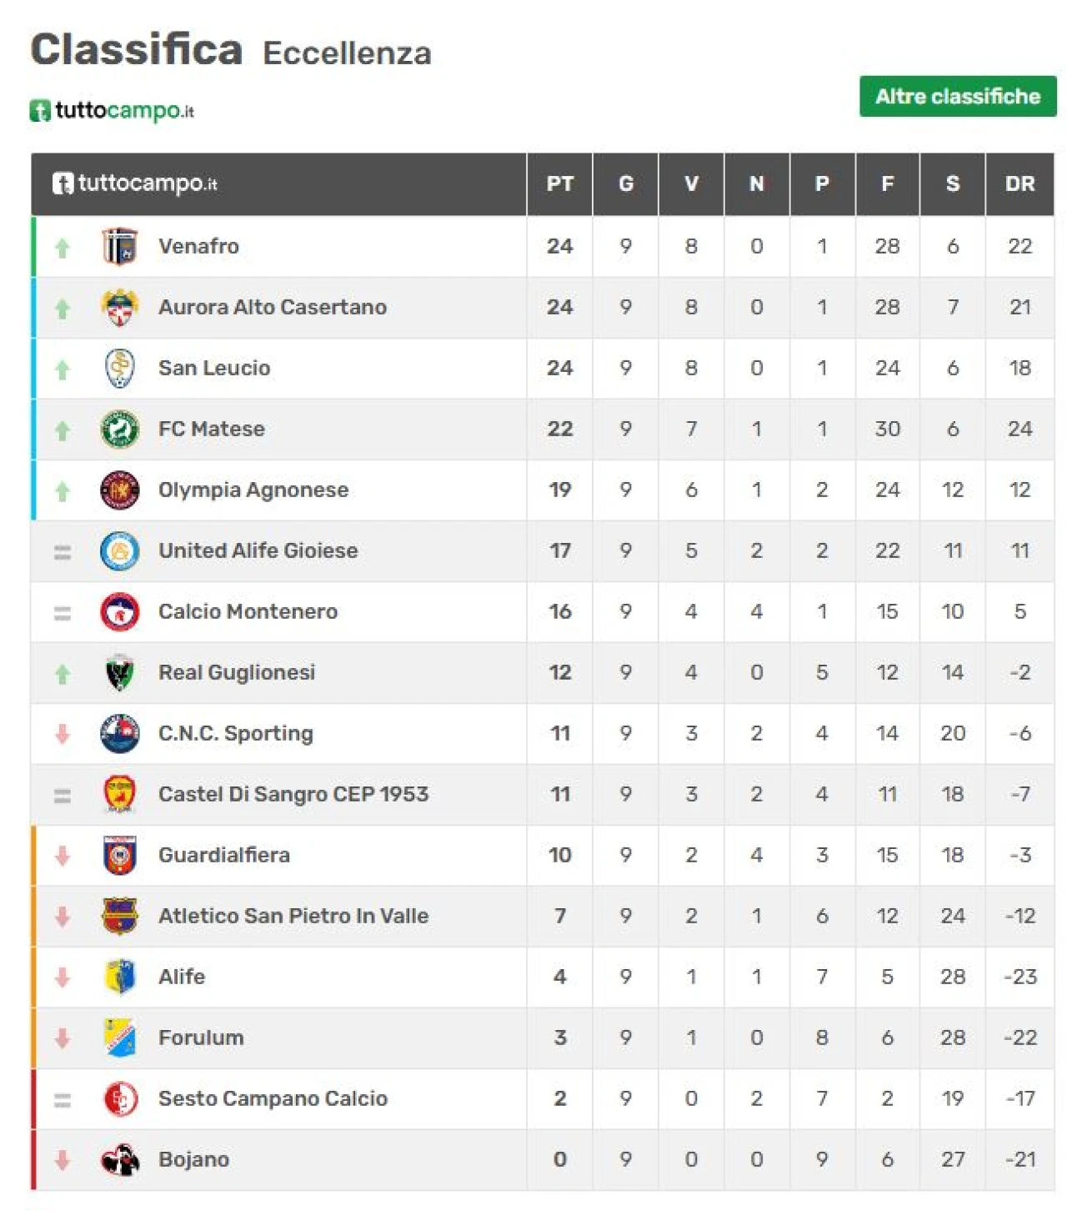The width and height of the screenshot is (1067, 1211).
Task: Open the Altre classifiche button
Action: tap(957, 97)
